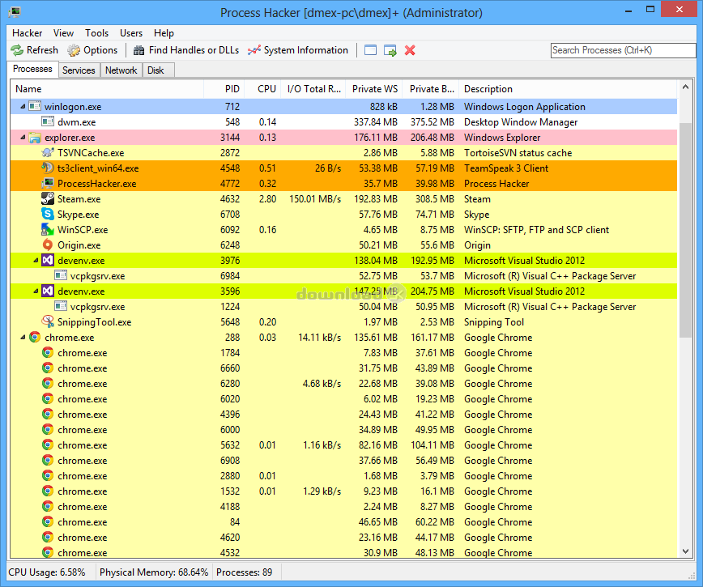Image resolution: width=703 pixels, height=587 pixels.
Task: Sort by Private Bytes column header
Action: click(432, 89)
